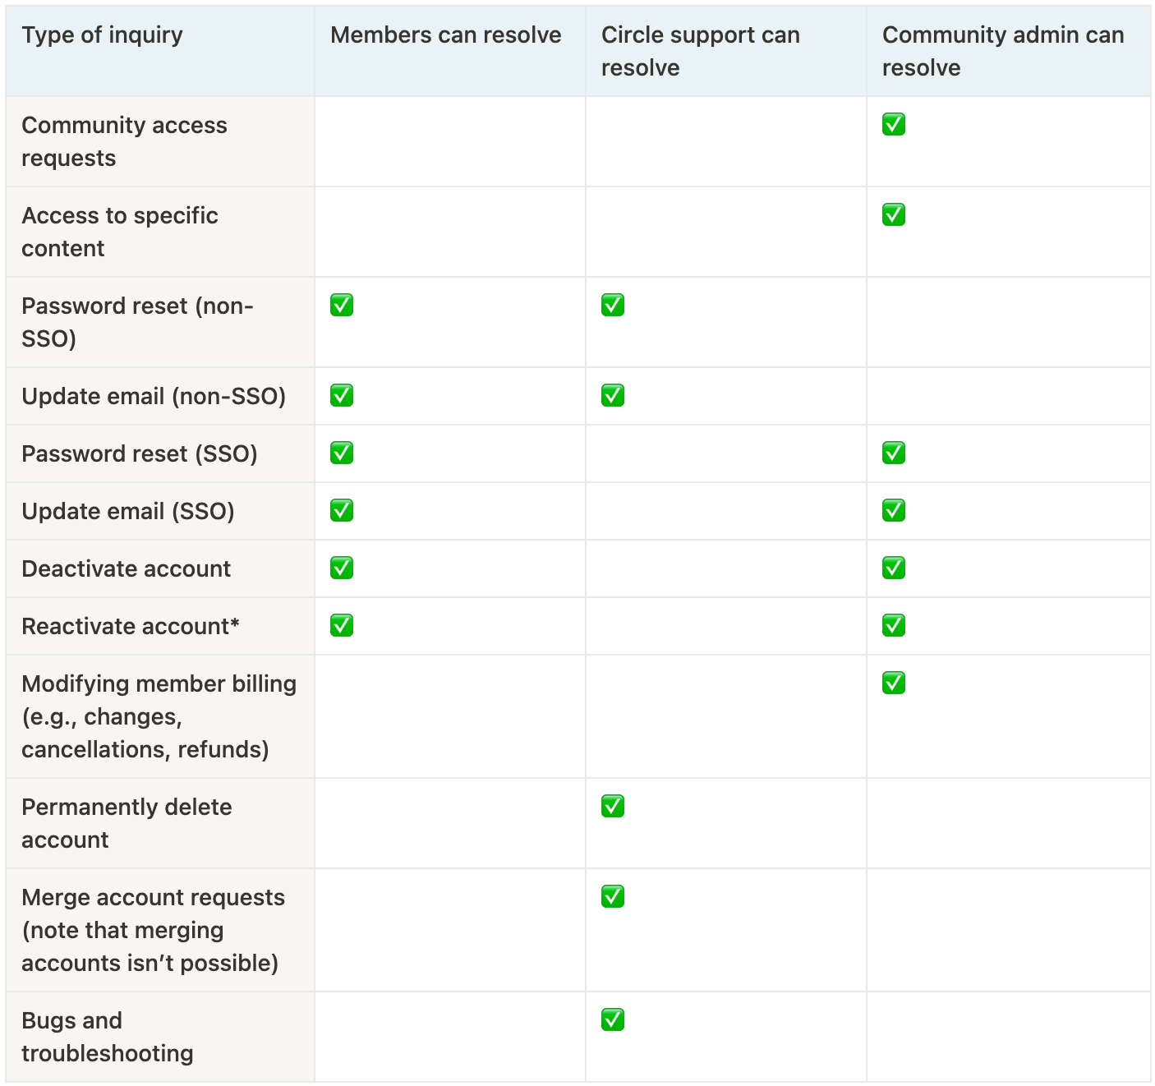Click the 'Community admin can resolve' header
The image size is (1155, 1086).
tap(1002, 51)
